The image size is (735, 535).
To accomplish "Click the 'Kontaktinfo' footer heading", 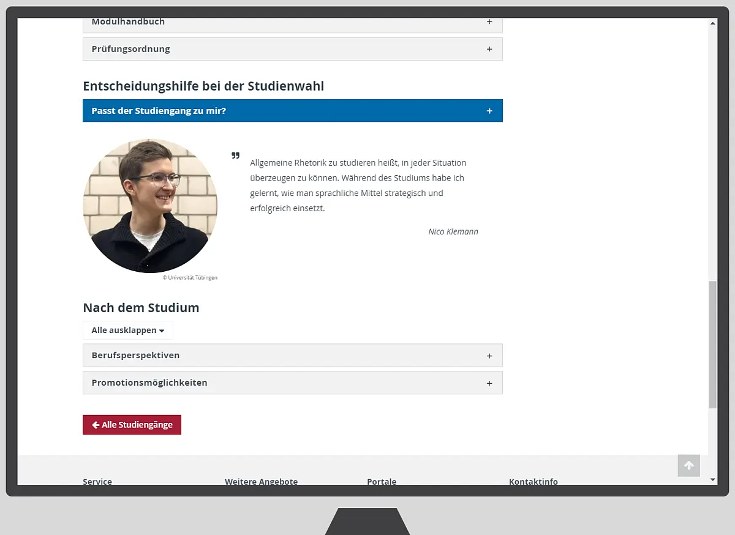I will pyautogui.click(x=533, y=481).
